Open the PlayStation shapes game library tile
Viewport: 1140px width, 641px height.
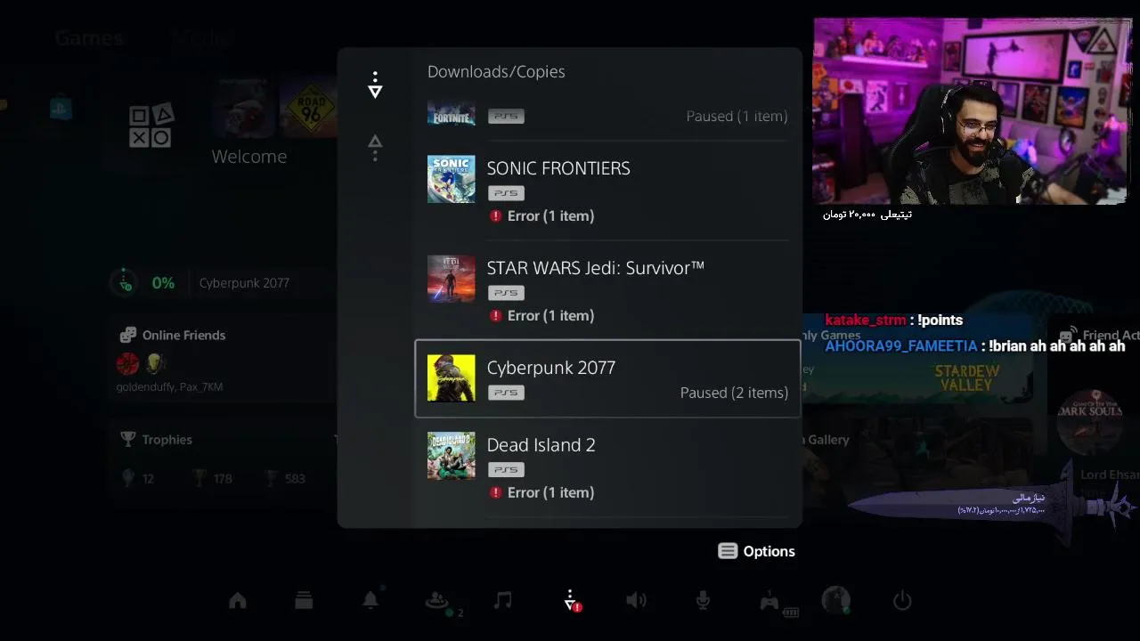pos(150,126)
